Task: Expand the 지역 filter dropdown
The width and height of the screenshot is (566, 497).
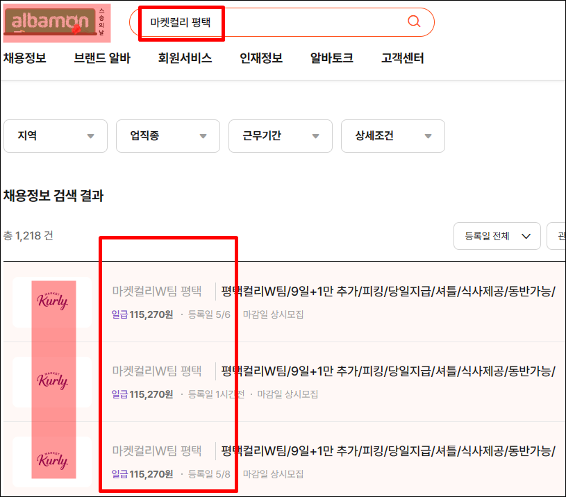Action: (56, 136)
